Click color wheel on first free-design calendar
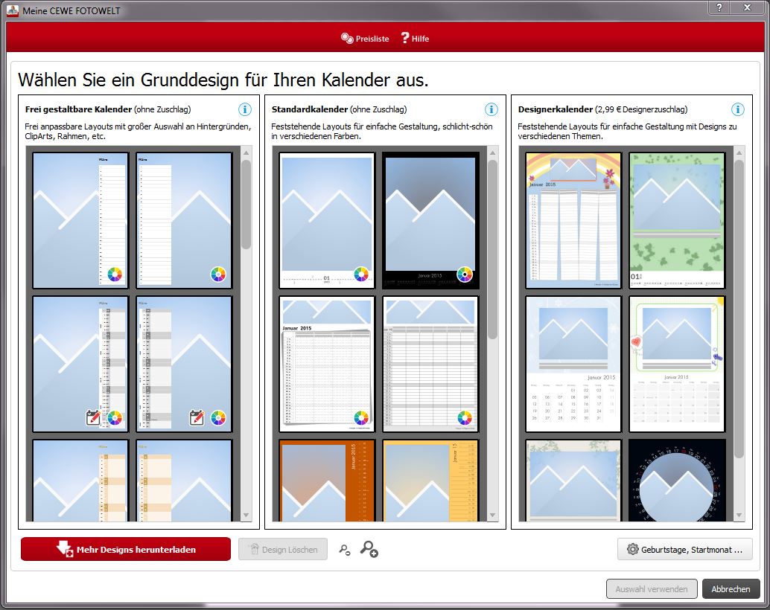Screen dimensions: 770x610 [x=115, y=274]
